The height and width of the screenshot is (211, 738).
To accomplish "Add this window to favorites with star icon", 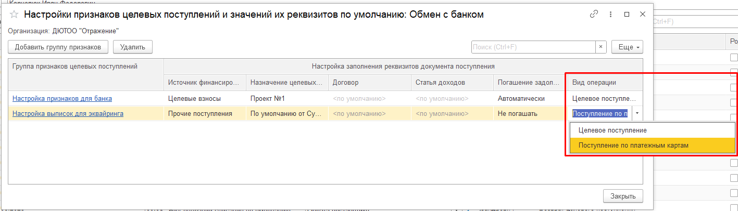I will pyautogui.click(x=15, y=15).
